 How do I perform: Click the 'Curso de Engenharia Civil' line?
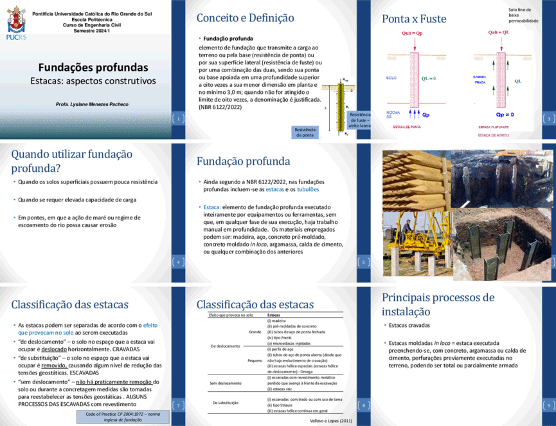92,25
